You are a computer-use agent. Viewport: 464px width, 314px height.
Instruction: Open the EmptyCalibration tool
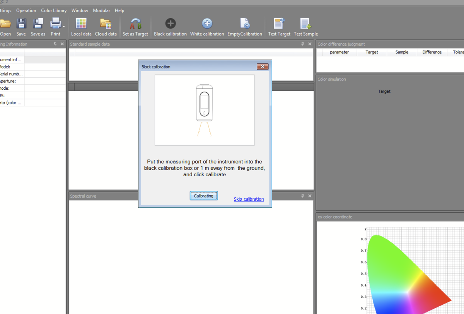244,24
